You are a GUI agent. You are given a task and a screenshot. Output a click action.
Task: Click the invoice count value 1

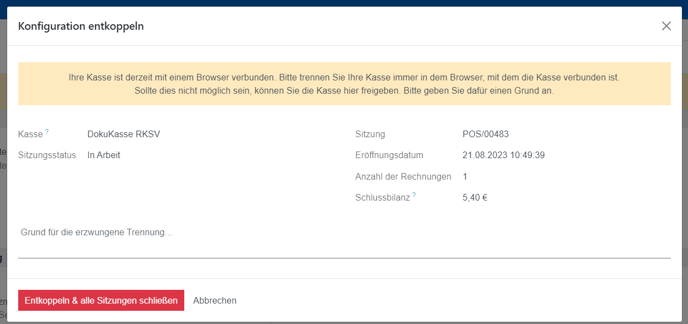tap(465, 177)
